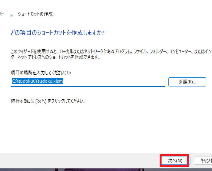The image size is (212, 171).
Task: Go back using the left arrow
Action: point(2,14)
